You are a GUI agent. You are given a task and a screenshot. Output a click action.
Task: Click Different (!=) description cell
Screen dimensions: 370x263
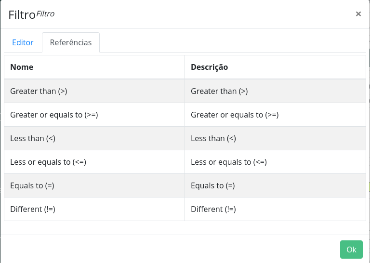[275, 209]
